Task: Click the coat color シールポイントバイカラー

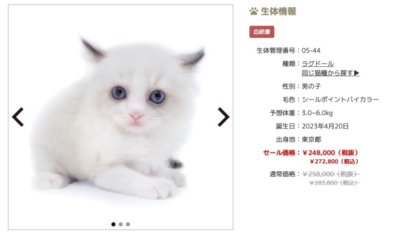Action: point(340,100)
